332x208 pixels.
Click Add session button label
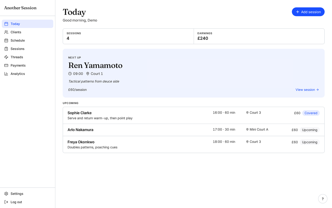coord(311,12)
